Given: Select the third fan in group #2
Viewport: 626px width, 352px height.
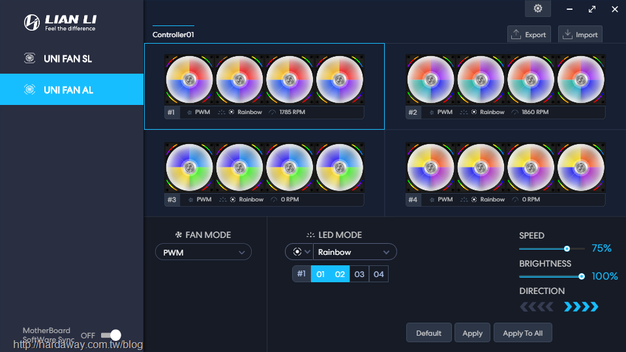Looking at the screenshot, I should tap(531, 80).
